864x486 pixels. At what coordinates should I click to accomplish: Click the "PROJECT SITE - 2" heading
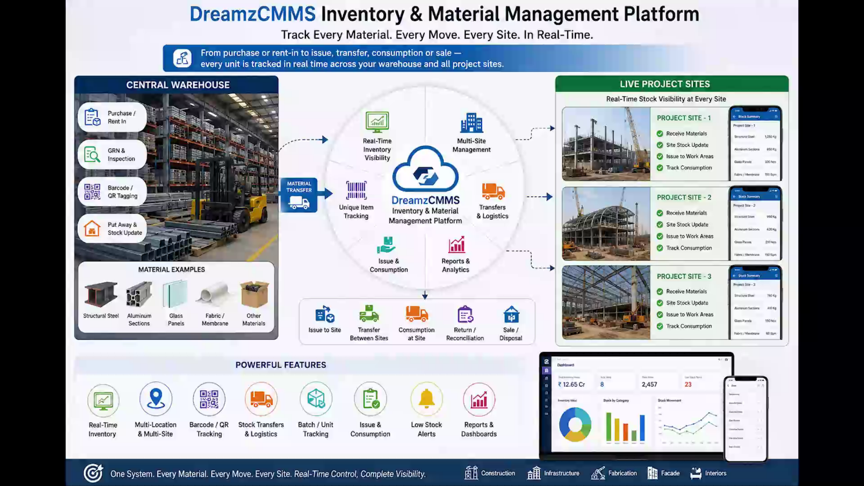[x=684, y=198]
